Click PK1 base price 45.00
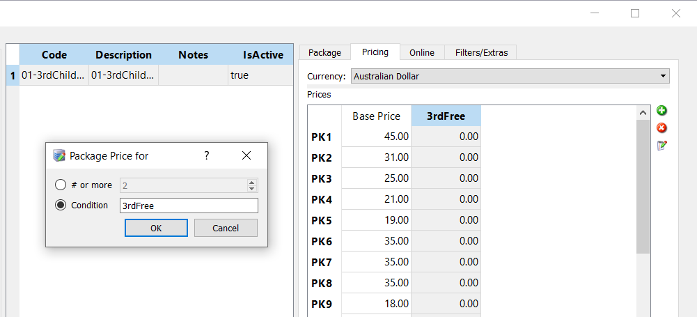The width and height of the screenshot is (697, 317). coord(377,137)
